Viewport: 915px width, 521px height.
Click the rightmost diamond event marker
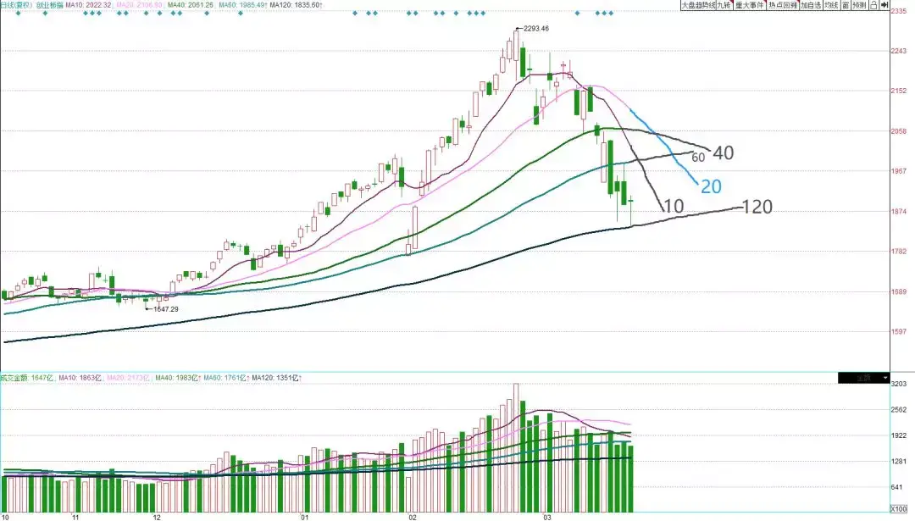click(x=611, y=14)
